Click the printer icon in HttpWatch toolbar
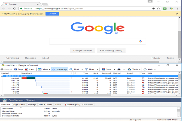Viewport: 182px width, 121px height. (x=120, y=69)
